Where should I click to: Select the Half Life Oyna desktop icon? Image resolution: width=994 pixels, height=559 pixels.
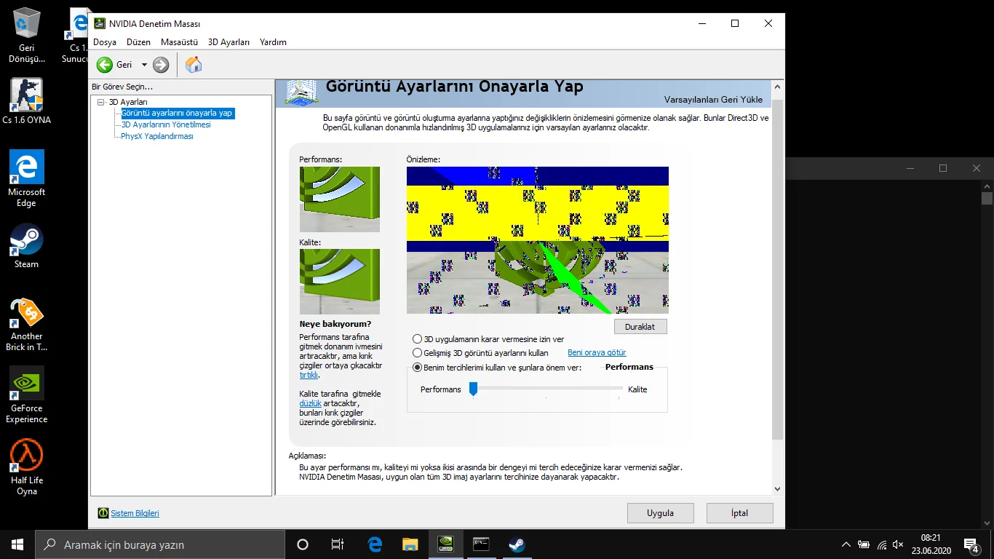(x=27, y=467)
